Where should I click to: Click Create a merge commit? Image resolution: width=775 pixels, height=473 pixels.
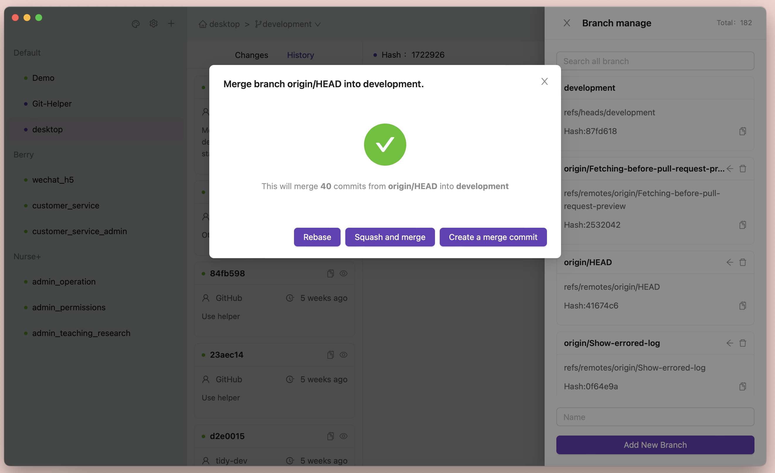point(493,237)
